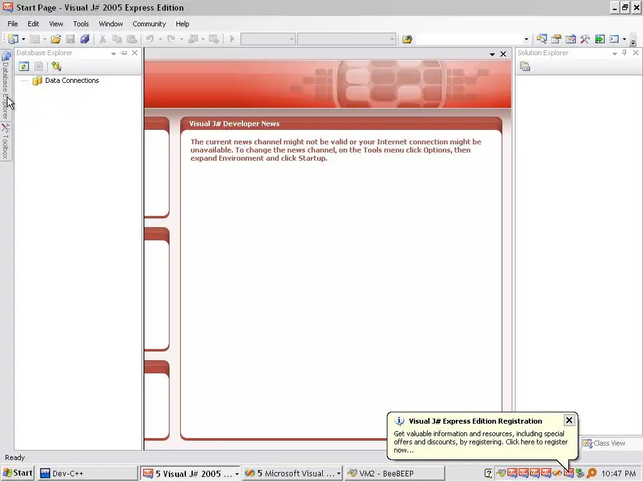Viewport: 643px width, 482px height.
Task: Click Properties icon in Solution Explorer panel
Action: (x=525, y=67)
